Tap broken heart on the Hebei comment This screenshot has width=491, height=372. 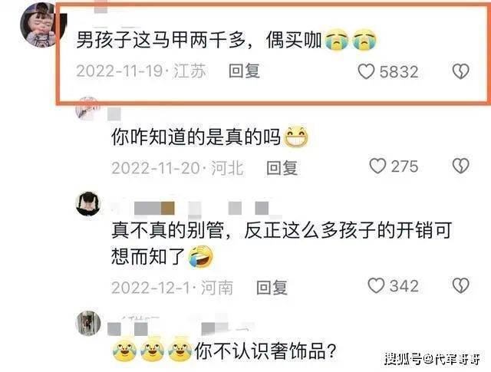point(460,166)
